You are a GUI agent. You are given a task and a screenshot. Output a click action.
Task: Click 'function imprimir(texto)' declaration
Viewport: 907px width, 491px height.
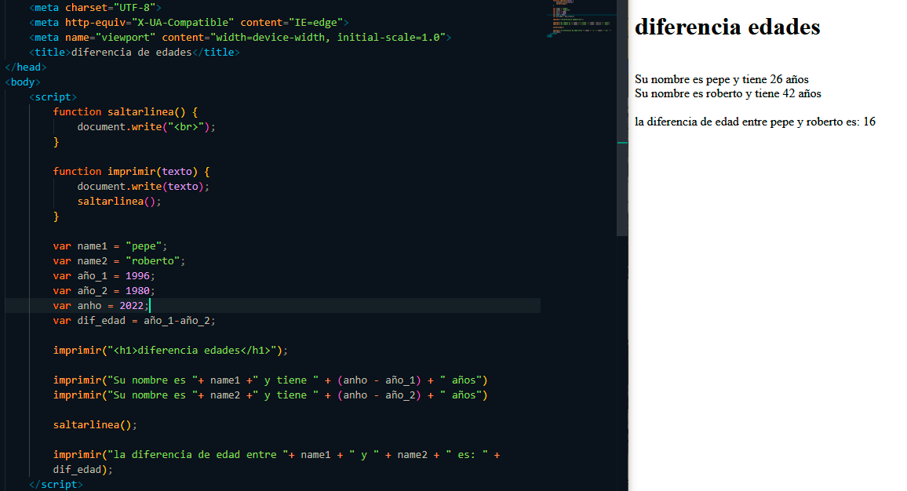click(131, 171)
